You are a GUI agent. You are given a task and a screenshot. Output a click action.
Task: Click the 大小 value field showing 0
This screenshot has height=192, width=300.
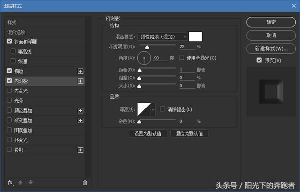(x=187, y=86)
